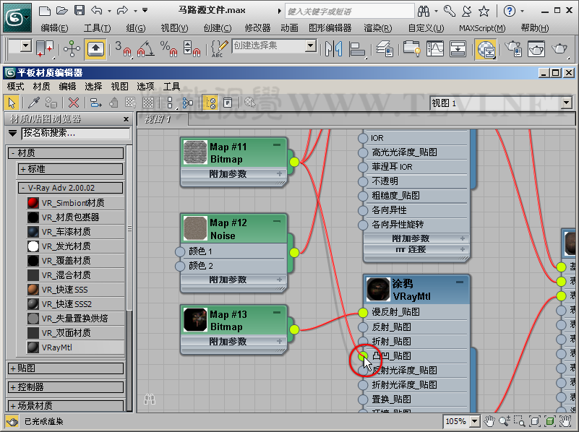Click the mirror tool icon in main toolbar
This screenshot has height=432, width=579.
(333, 49)
